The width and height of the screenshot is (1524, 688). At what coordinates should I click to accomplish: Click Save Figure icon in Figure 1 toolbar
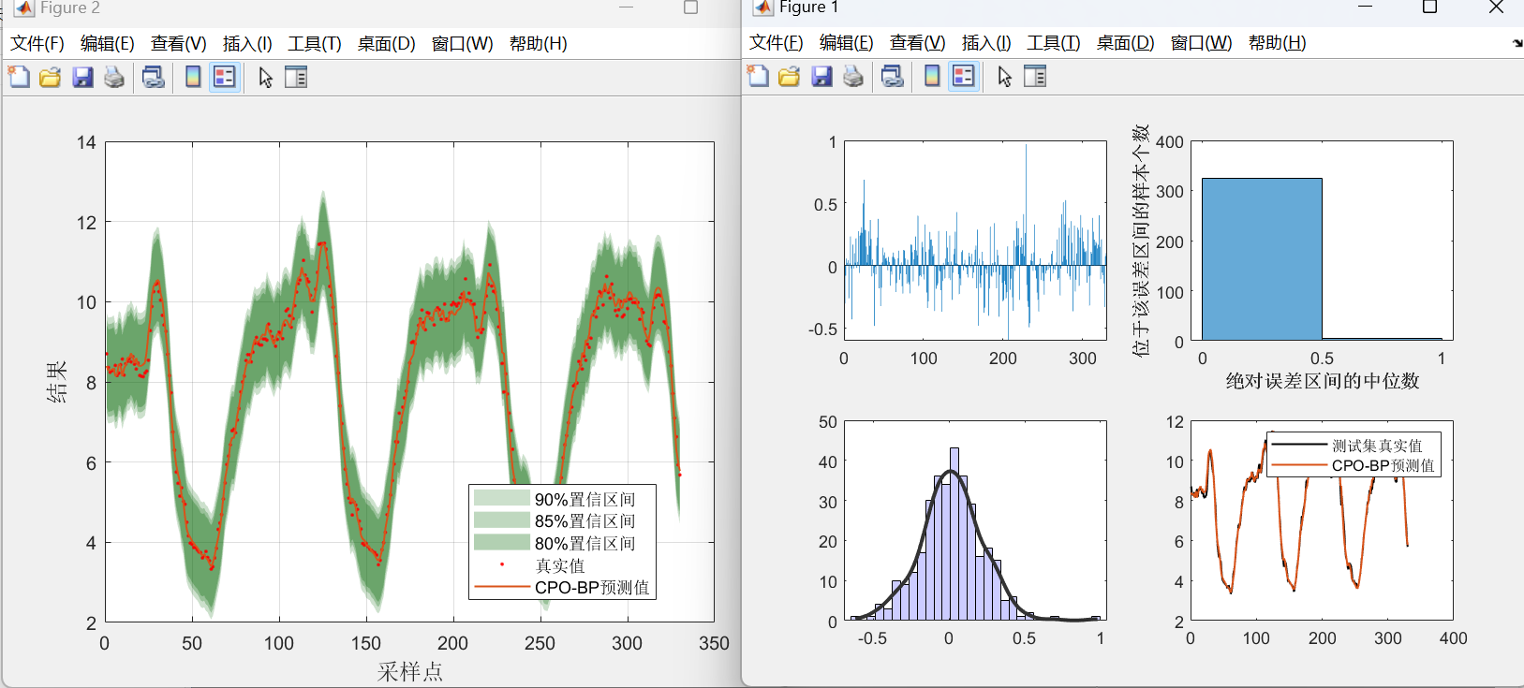822,76
